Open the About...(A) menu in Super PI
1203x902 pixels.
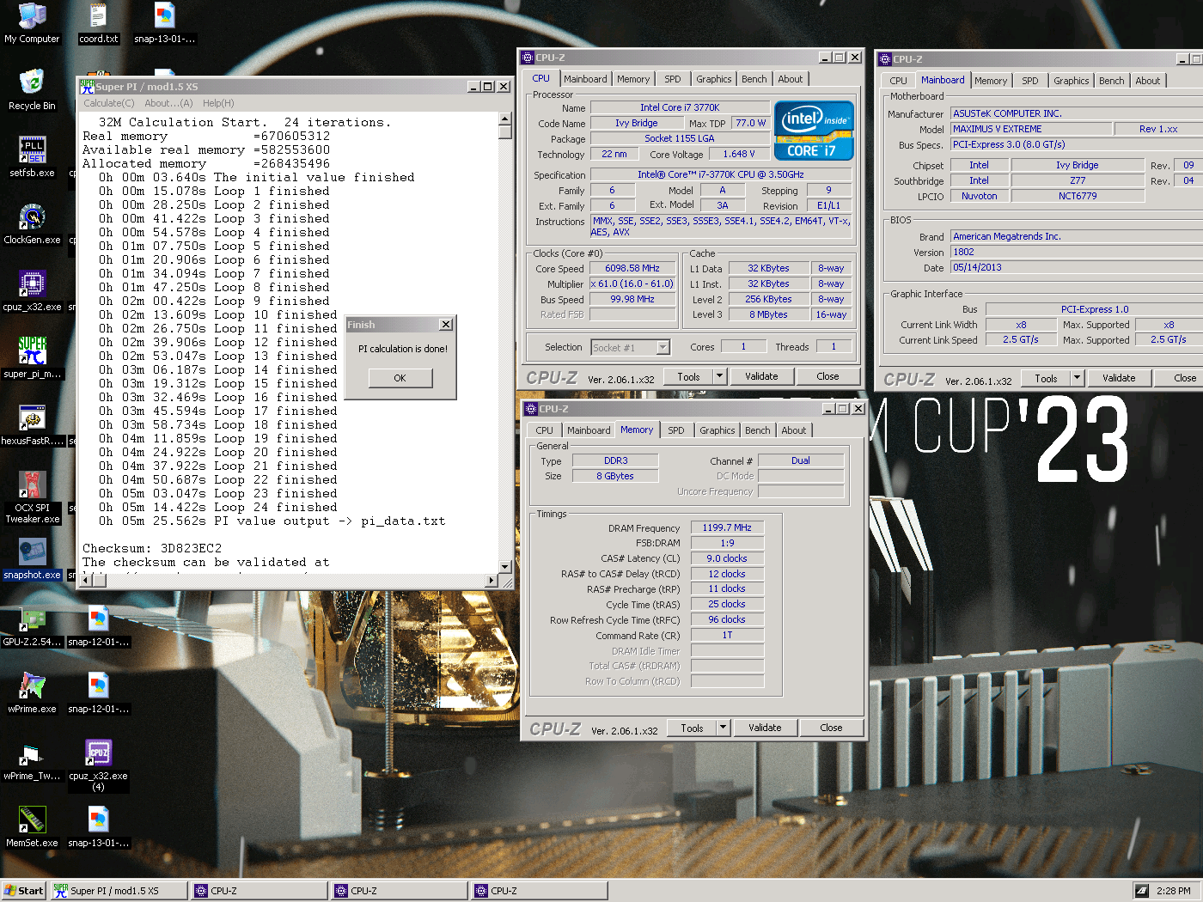coord(168,103)
